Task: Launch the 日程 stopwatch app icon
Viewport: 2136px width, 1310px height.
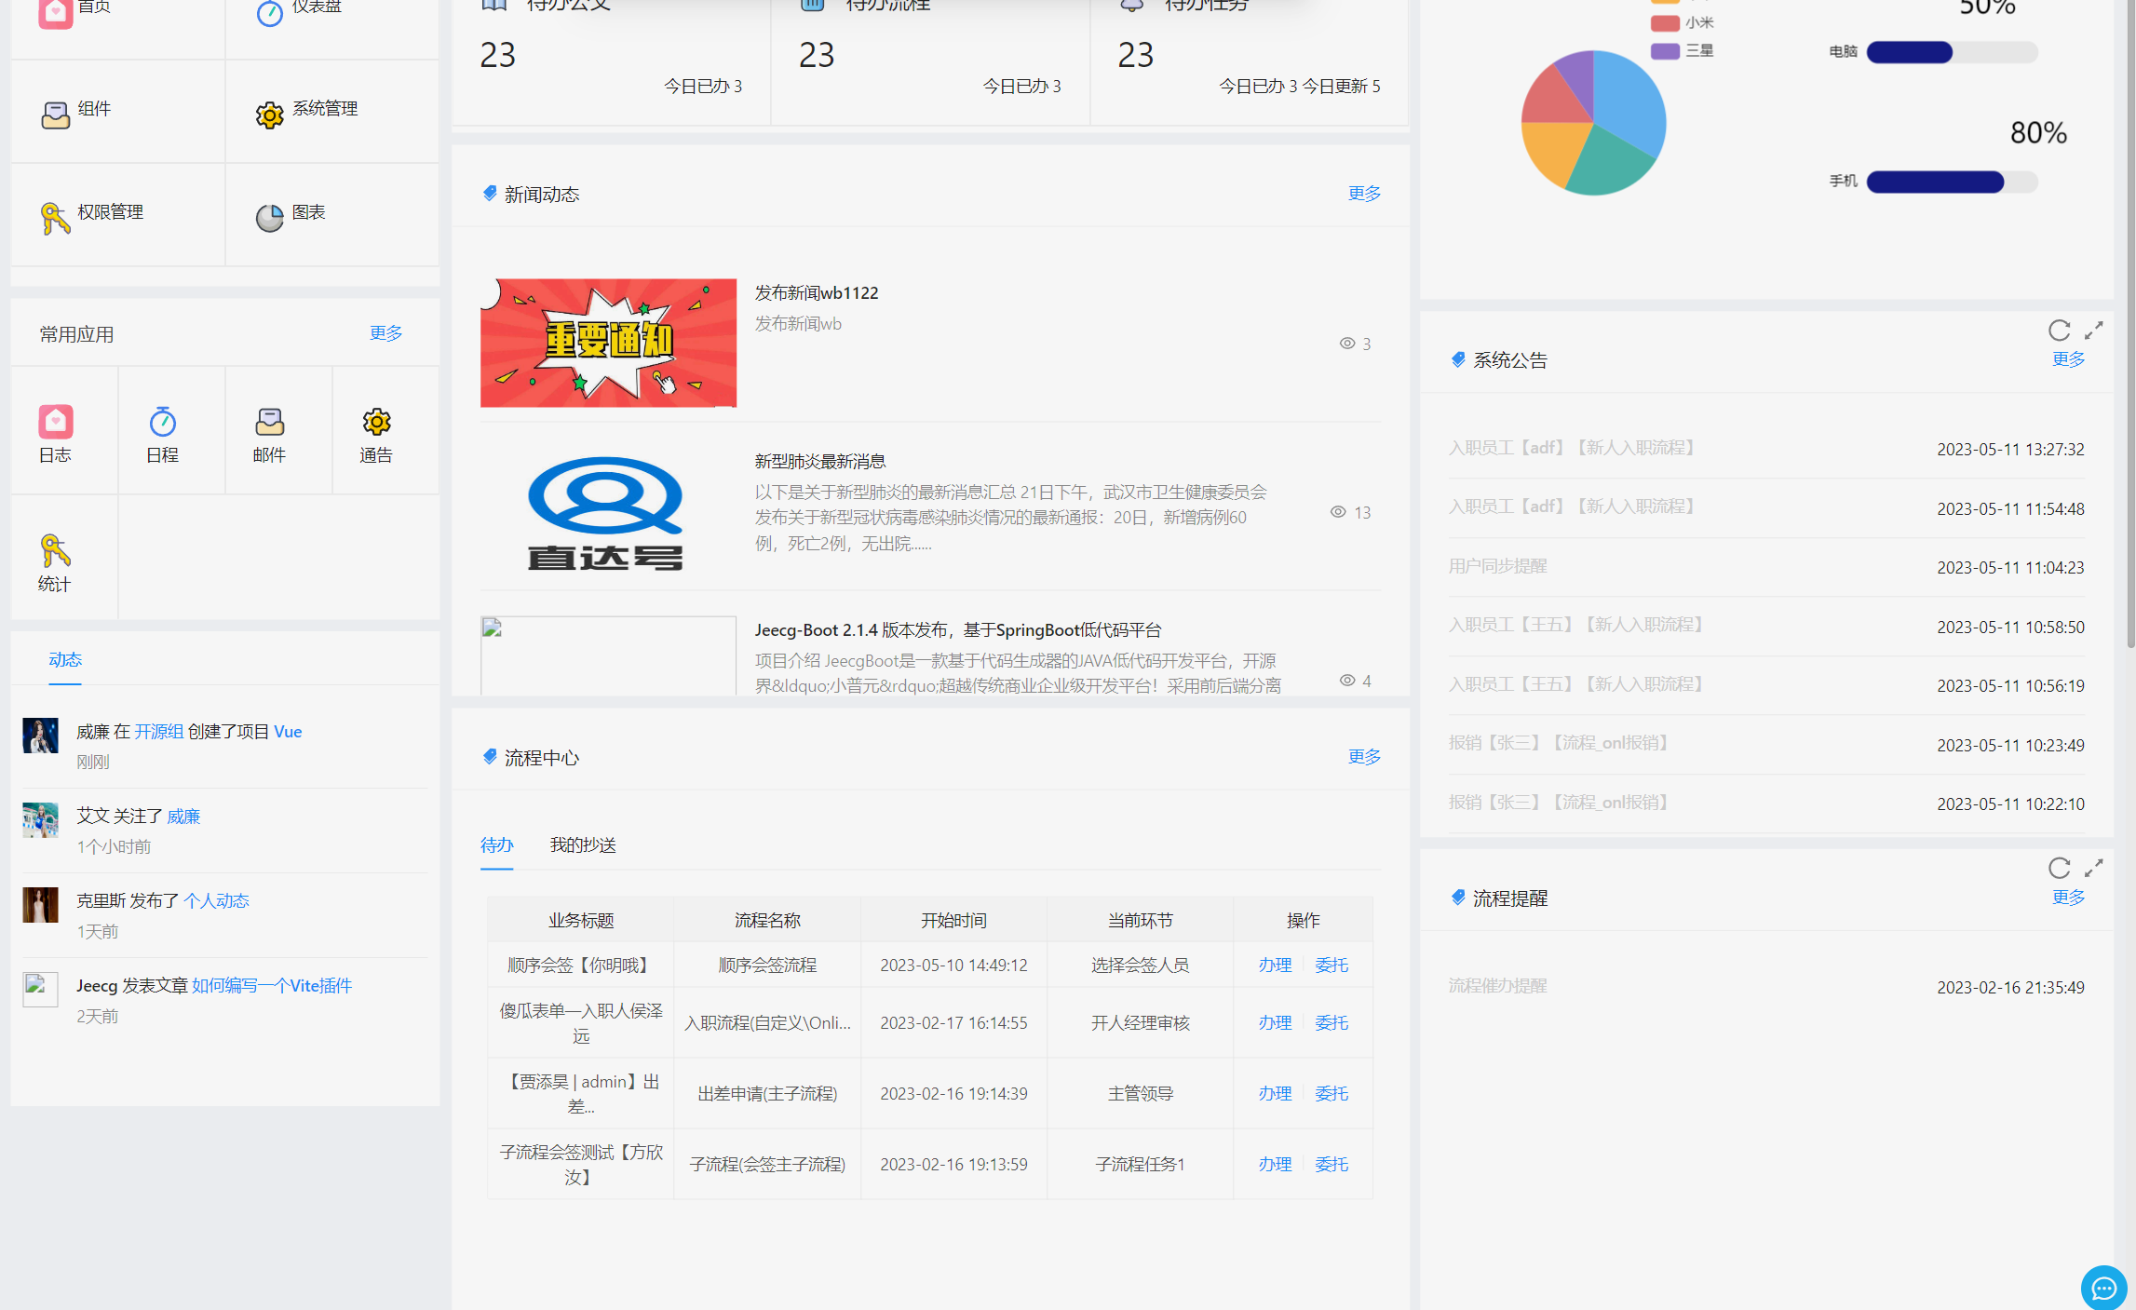Action: [x=162, y=422]
